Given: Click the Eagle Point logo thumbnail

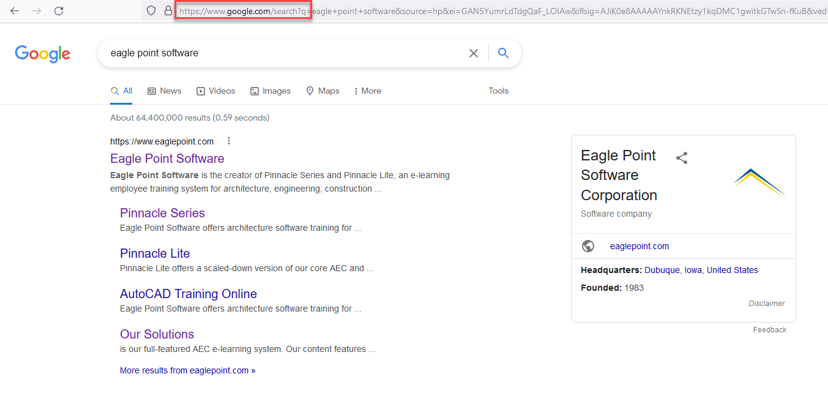Looking at the screenshot, I should click(759, 182).
